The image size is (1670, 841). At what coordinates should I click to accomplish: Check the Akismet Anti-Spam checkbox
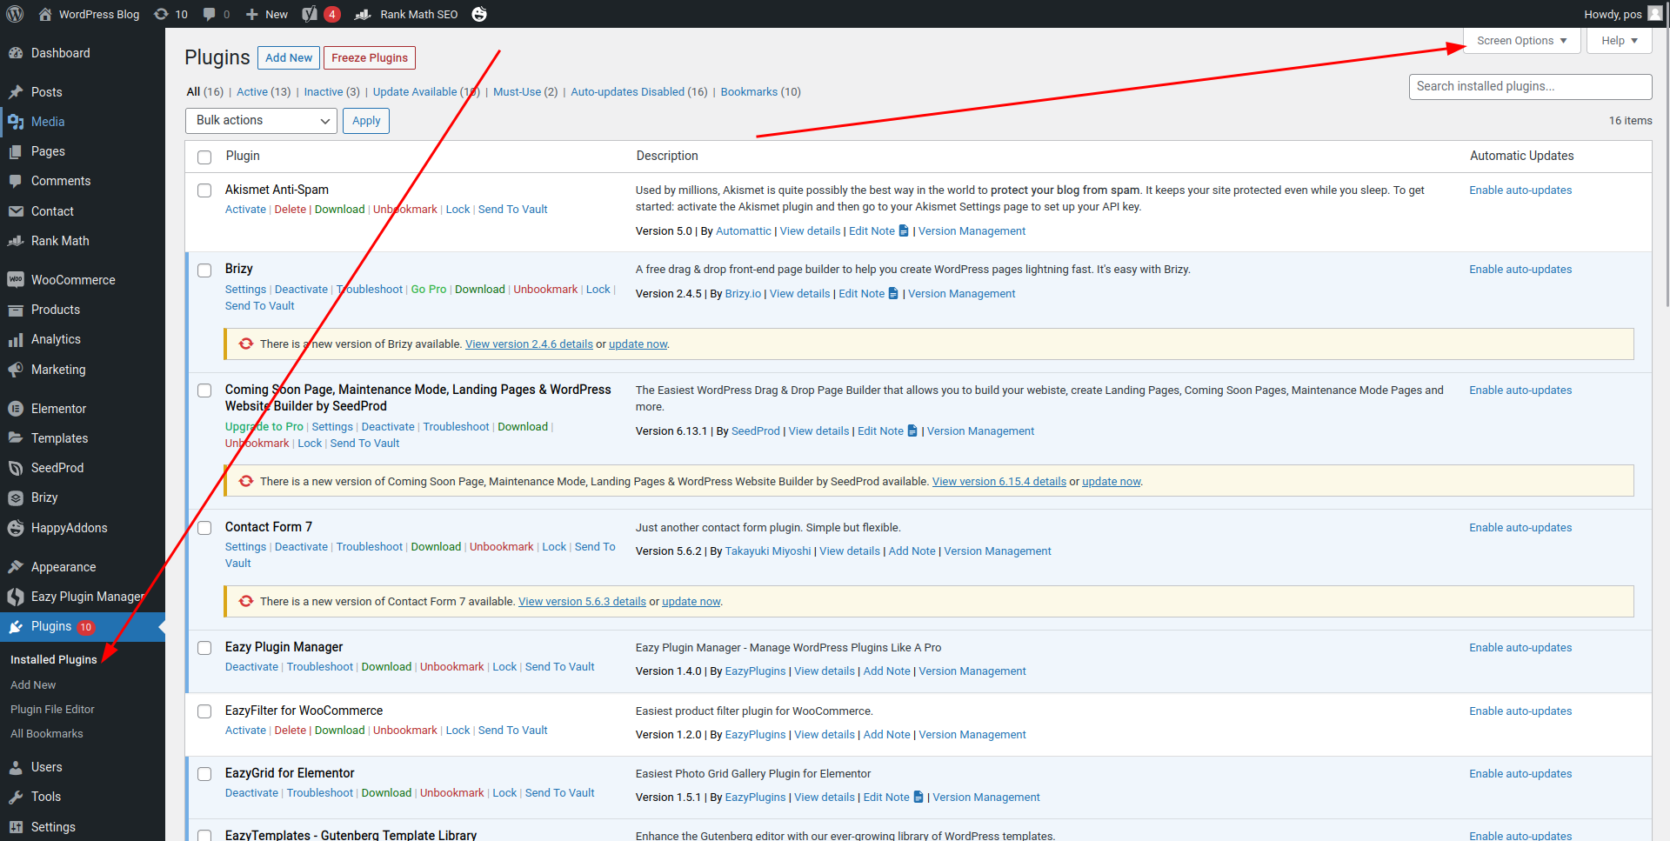[x=204, y=190]
